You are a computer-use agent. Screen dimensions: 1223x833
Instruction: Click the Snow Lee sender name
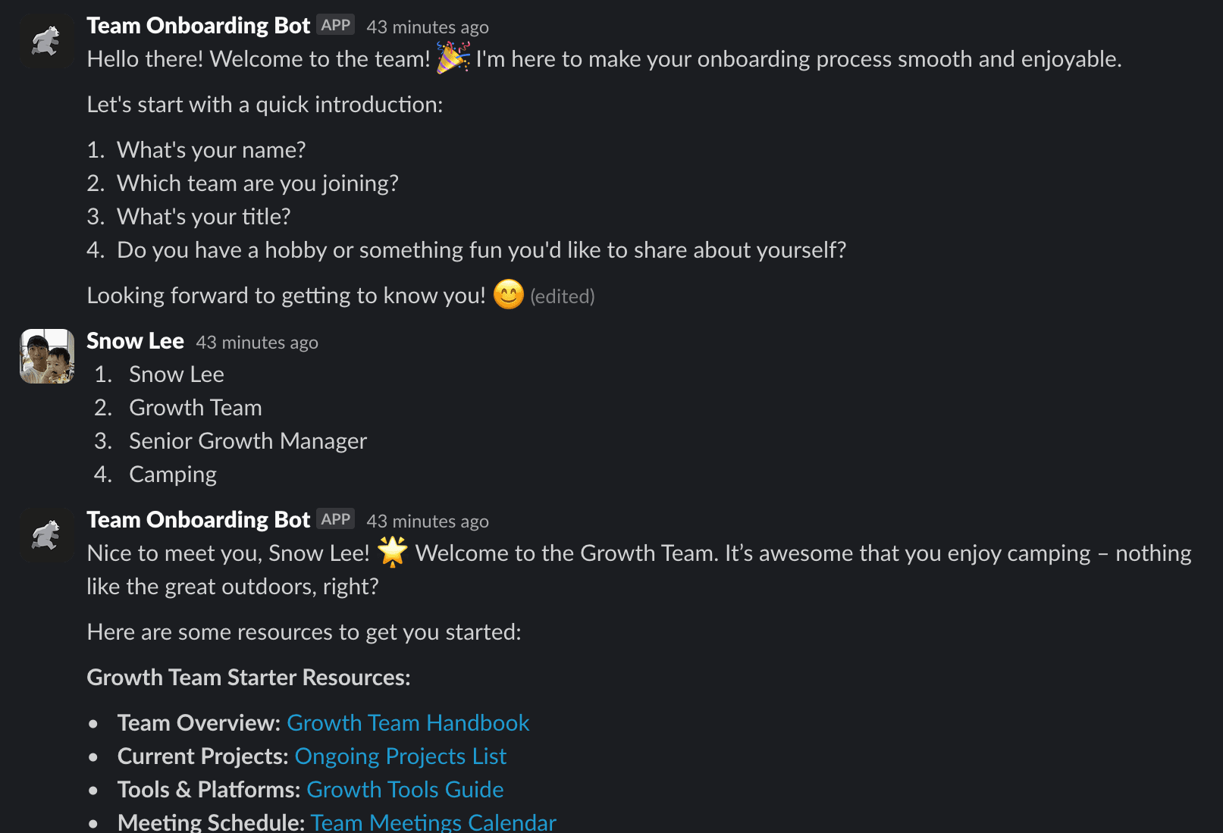click(x=135, y=341)
